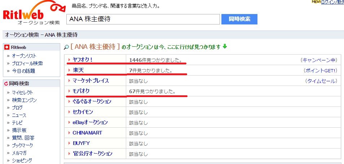Click the magnifier icon beside the results heading

(66, 47)
